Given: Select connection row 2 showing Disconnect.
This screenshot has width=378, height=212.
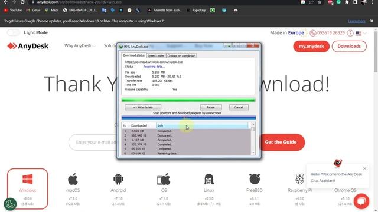Looking at the screenshot, I should click(x=187, y=135).
